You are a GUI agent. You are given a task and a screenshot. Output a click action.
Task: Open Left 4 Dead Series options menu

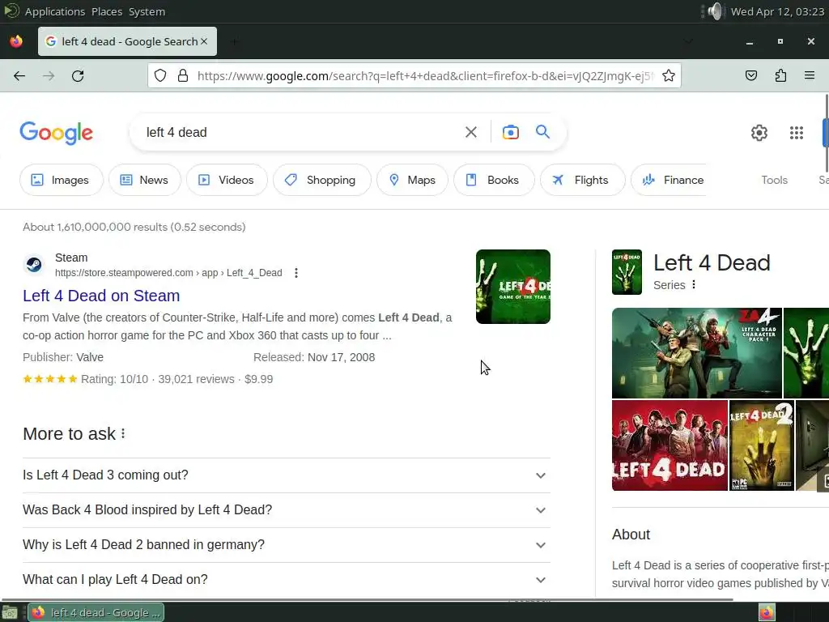[694, 284]
